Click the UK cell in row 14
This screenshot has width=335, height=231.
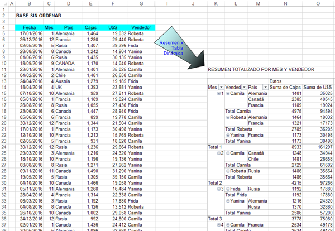pos(69,87)
